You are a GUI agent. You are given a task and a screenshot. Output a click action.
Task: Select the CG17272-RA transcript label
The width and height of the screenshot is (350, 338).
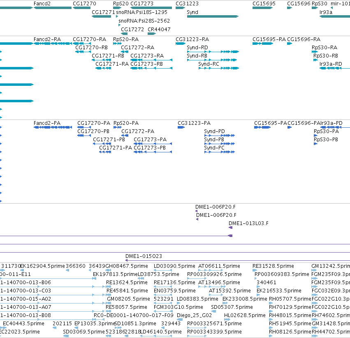[137, 48]
